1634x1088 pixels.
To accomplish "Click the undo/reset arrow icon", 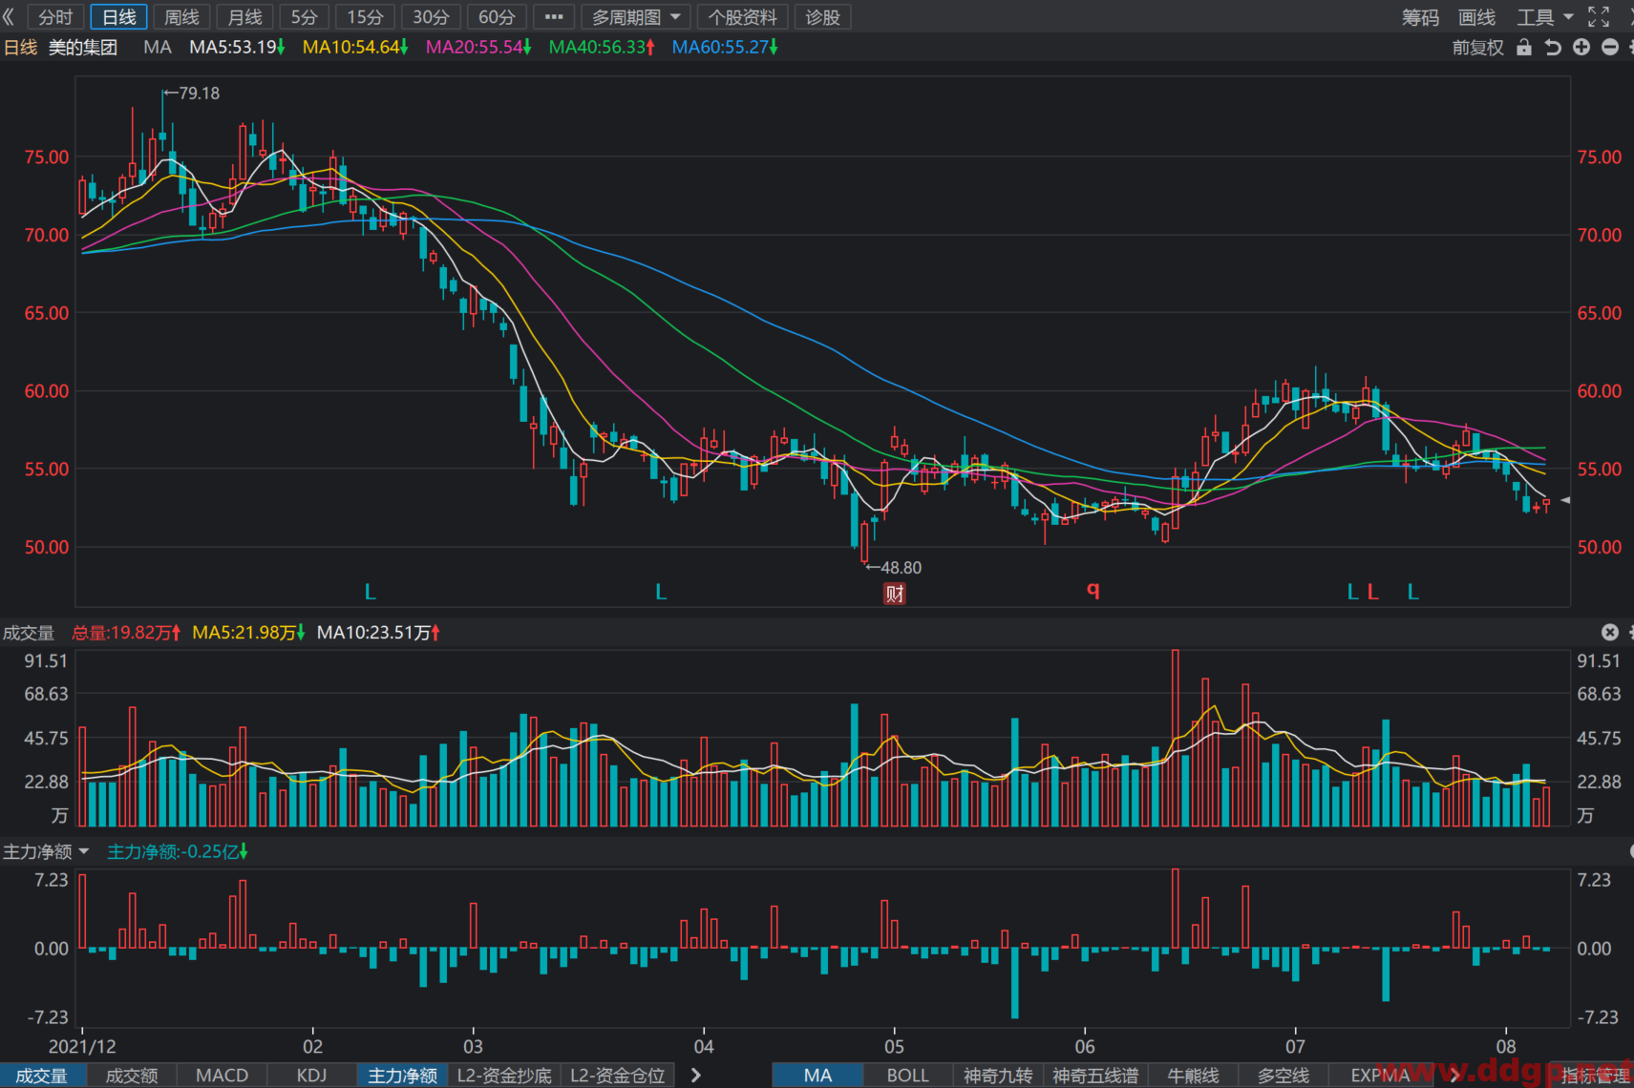I will pos(1553,48).
